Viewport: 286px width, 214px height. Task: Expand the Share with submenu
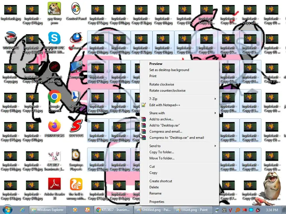pos(180,113)
